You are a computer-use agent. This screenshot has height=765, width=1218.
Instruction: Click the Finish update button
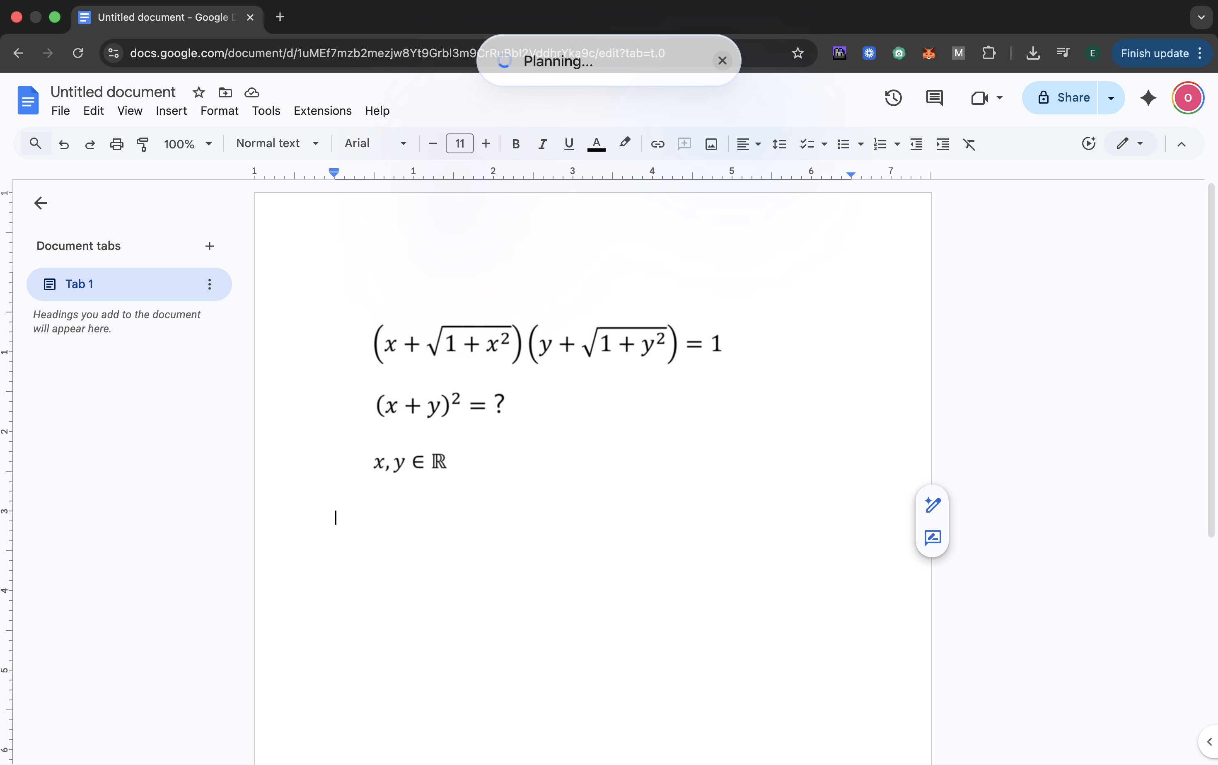pyautogui.click(x=1154, y=53)
